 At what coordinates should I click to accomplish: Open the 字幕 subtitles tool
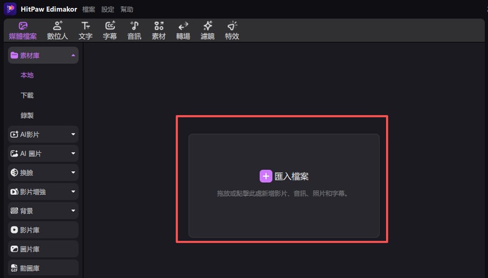pyautogui.click(x=110, y=30)
